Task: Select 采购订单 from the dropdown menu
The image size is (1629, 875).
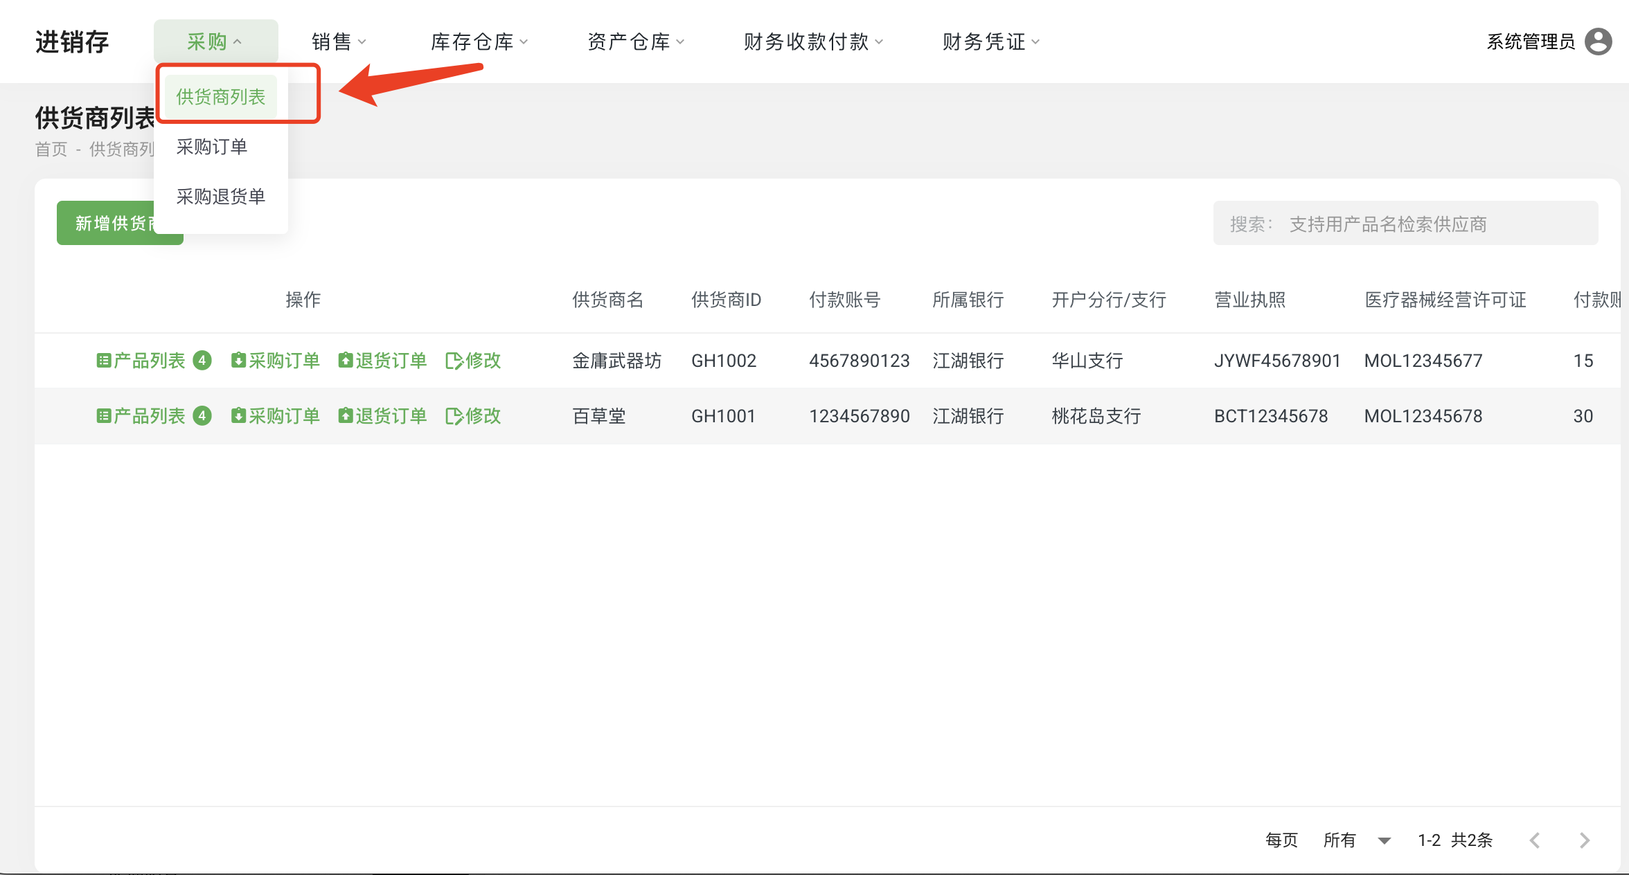Action: [x=212, y=147]
